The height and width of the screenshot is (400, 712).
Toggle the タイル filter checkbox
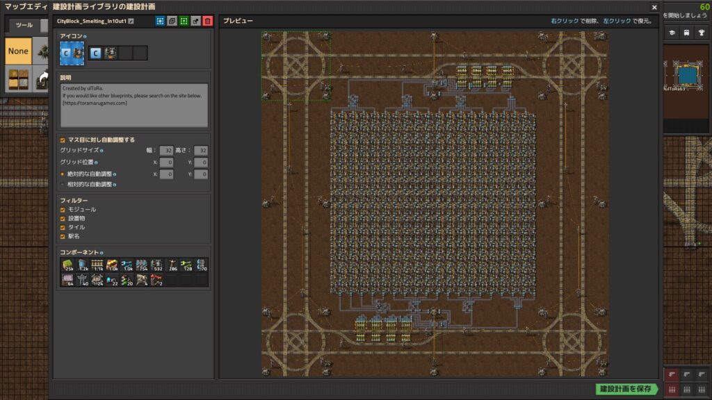coord(63,228)
